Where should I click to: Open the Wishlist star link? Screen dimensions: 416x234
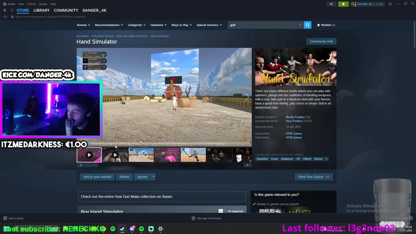[326, 25]
